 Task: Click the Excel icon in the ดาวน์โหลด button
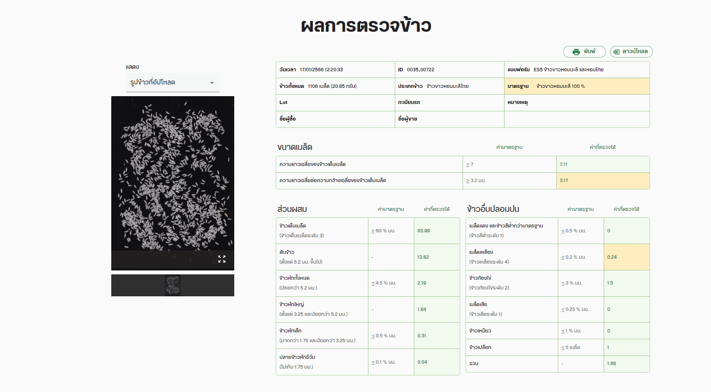(617, 52)
